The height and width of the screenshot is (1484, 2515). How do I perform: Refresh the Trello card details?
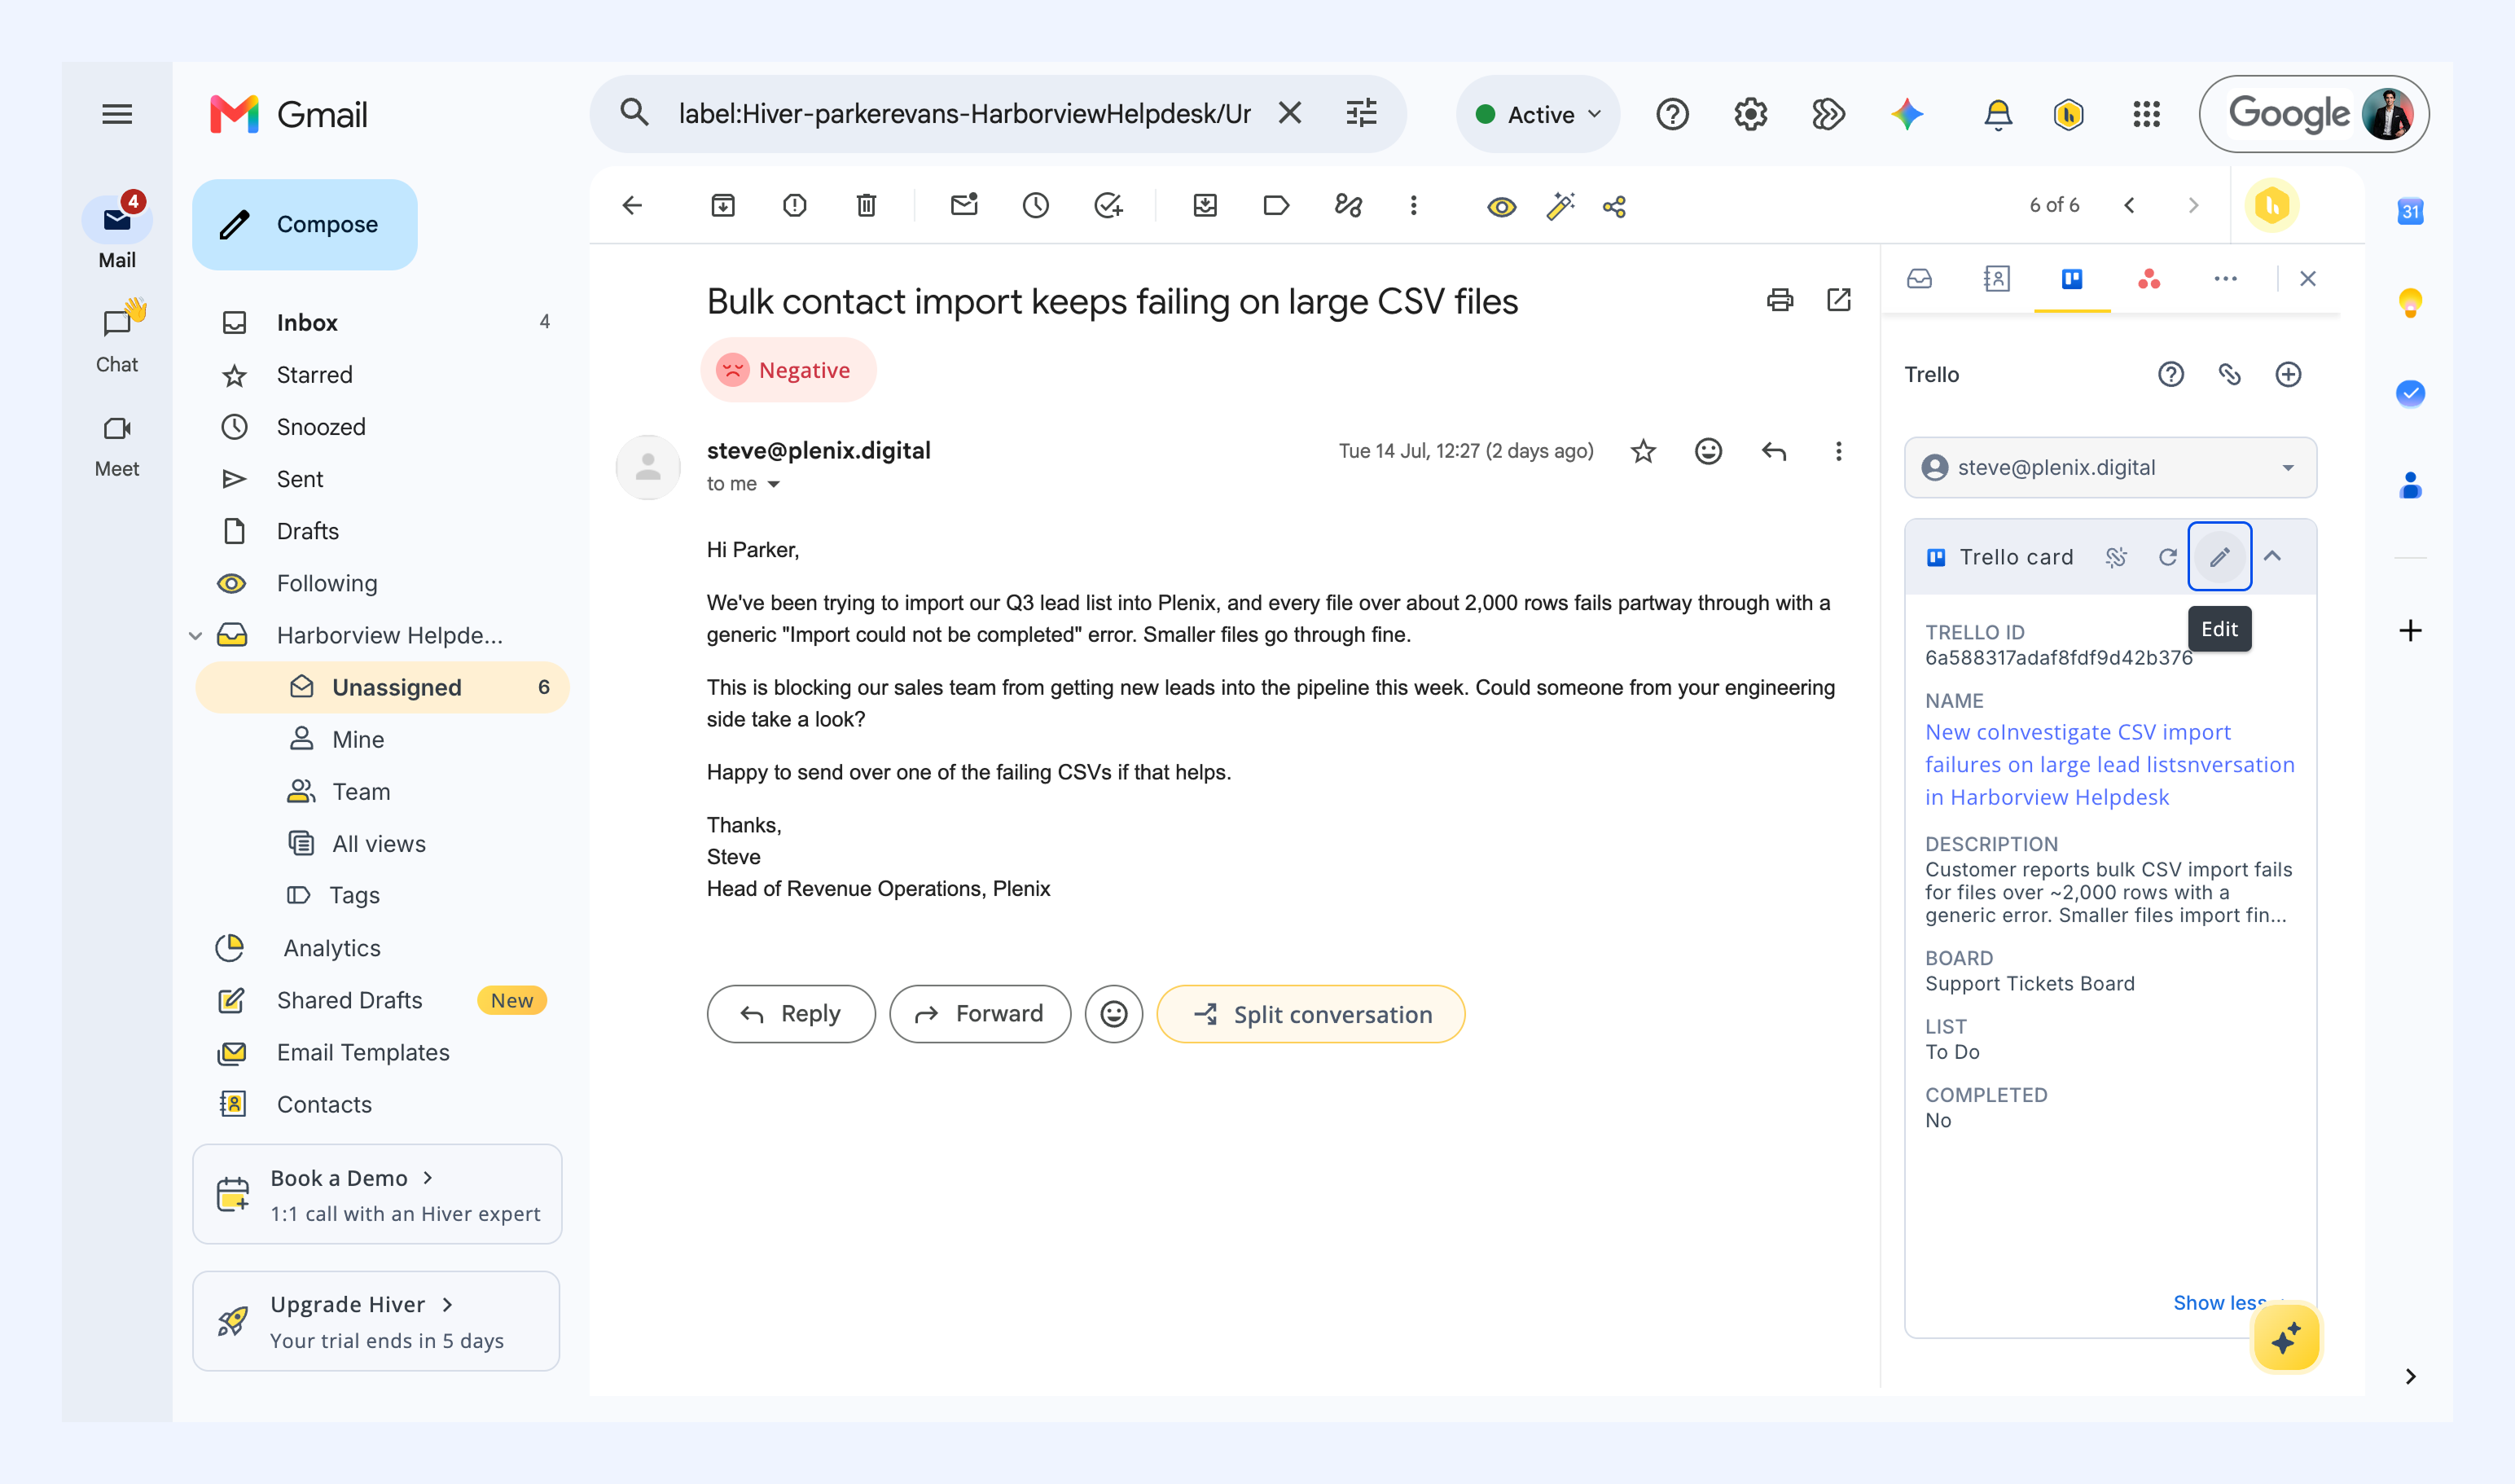click(x=2167, y=557)
